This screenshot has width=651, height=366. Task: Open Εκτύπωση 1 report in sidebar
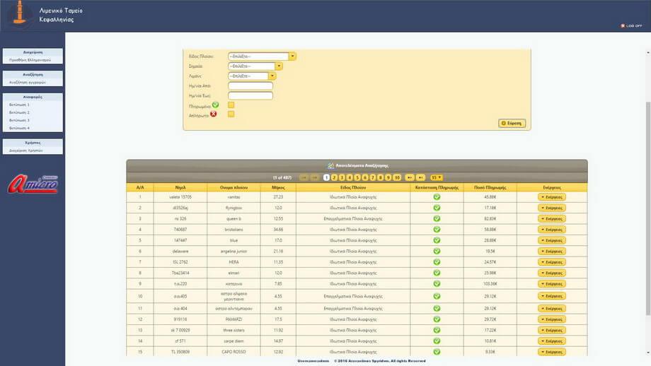click(x=19, y=105)
